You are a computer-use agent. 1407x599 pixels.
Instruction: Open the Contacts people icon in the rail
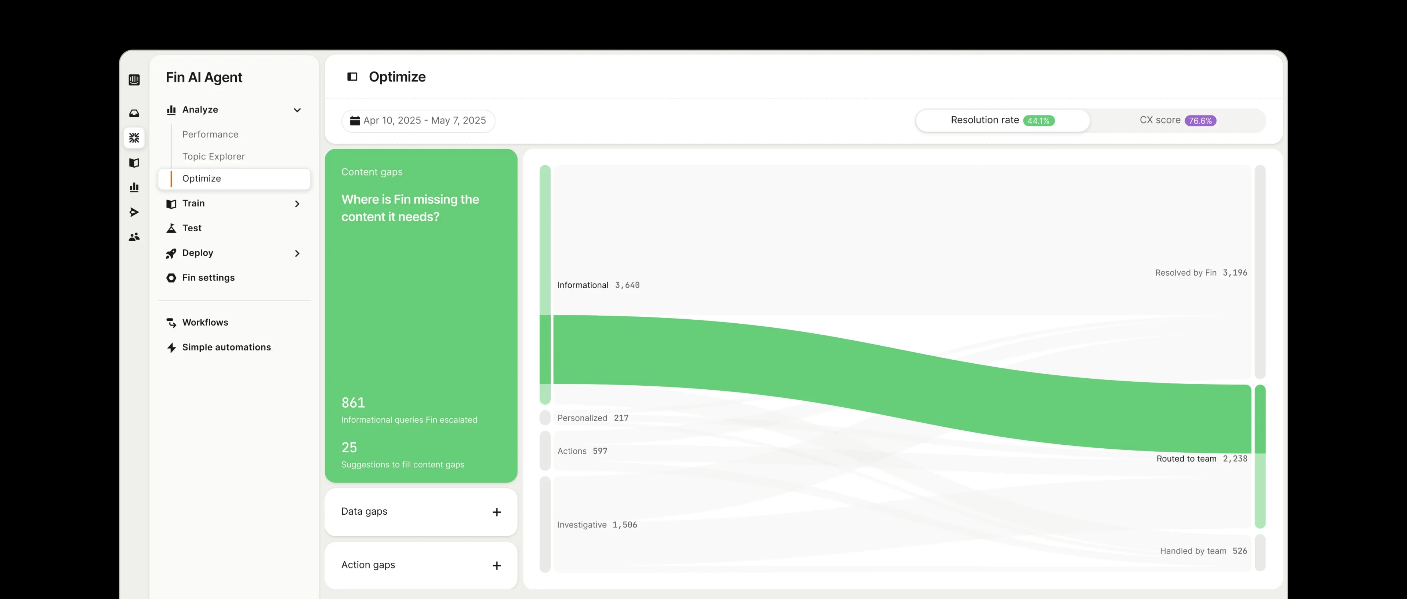(x=134, y=237)
